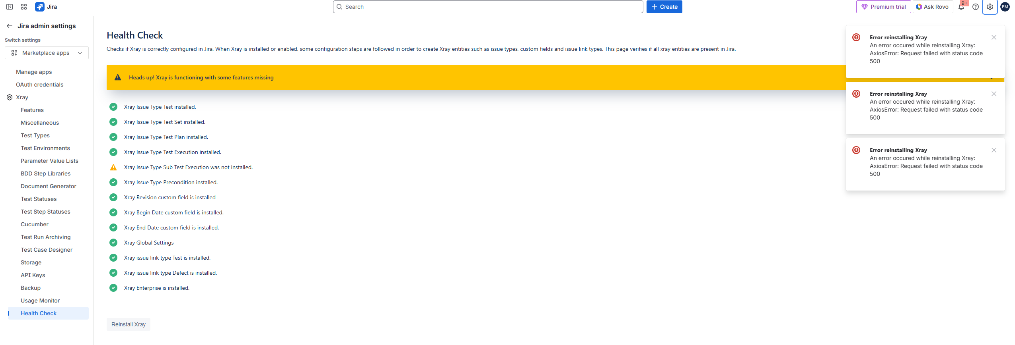
Task: Click the Search input field
Action: pos(488,7)
